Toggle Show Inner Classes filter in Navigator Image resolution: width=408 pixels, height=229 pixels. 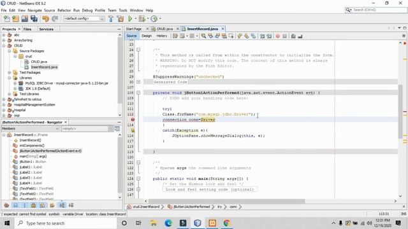click(43, 205)
